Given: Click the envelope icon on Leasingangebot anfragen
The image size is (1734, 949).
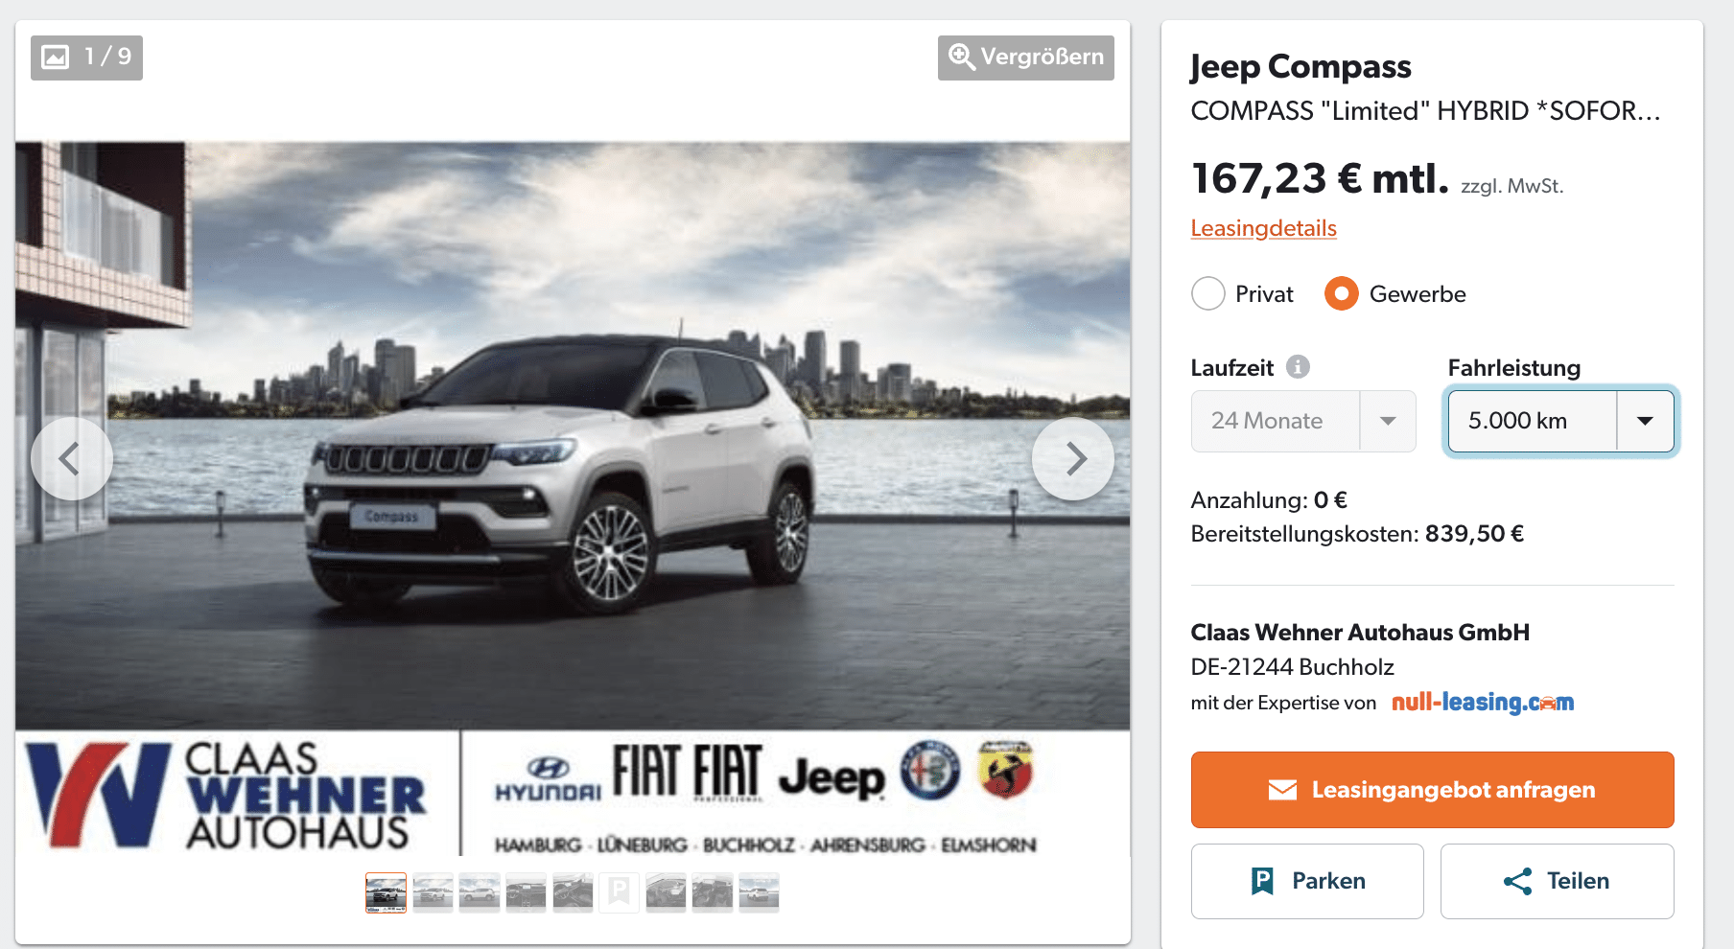Looking at the screenshot, I should [1282, 790].
